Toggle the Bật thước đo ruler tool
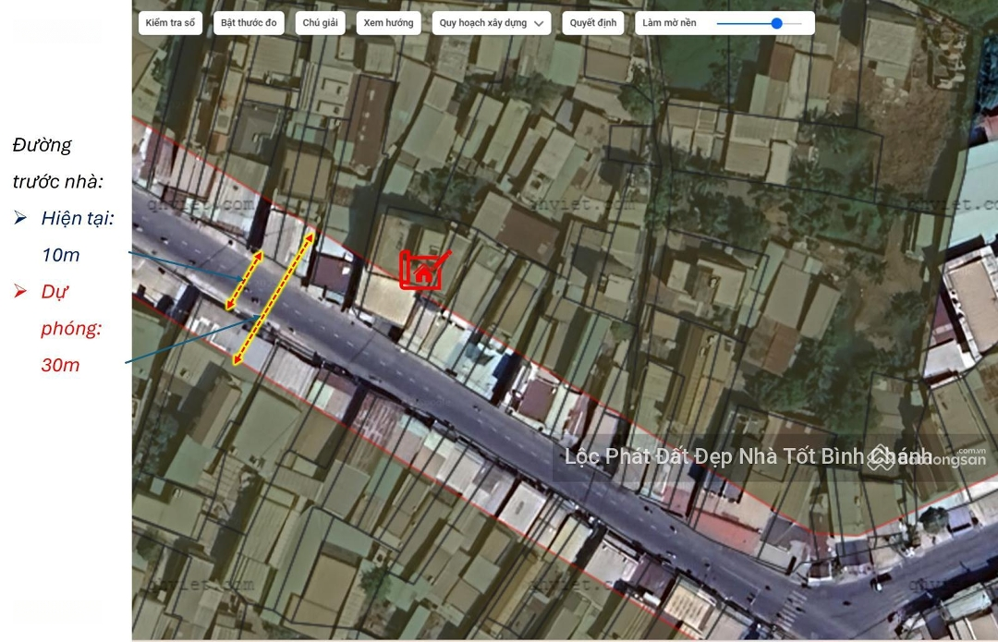Image resolution: width=998 pixels, height=642 pixels. pyautogui.click(x=249, y=23)
